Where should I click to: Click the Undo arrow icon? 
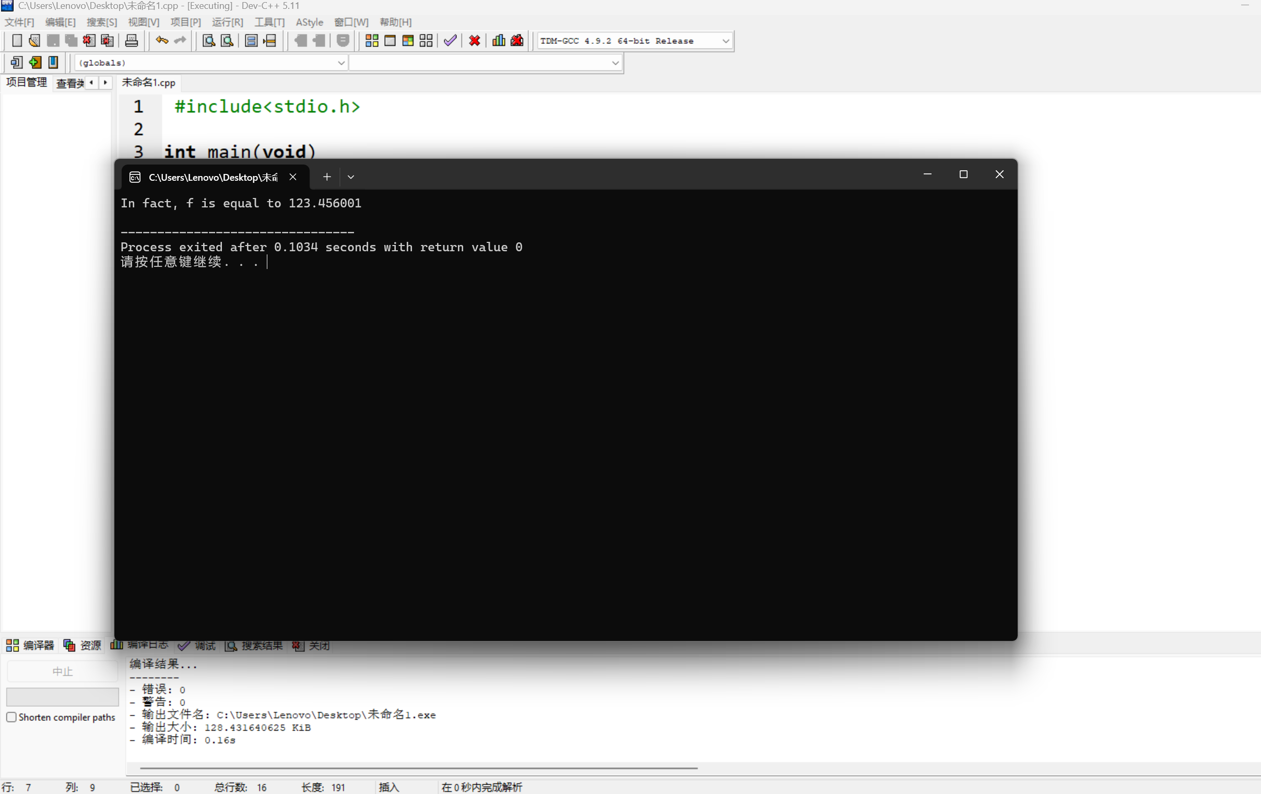pyautogui.click(x=162, y=41)
